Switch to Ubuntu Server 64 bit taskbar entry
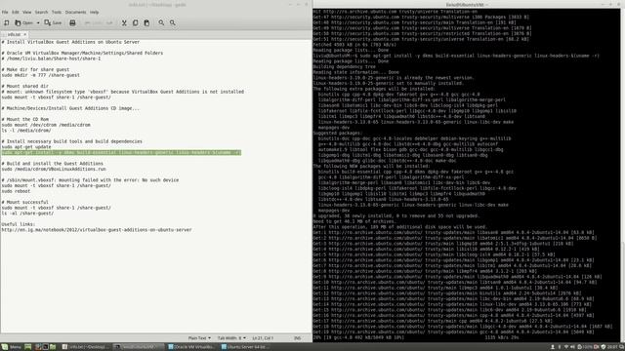Screen dimensions: 625x351 point(244,347)
